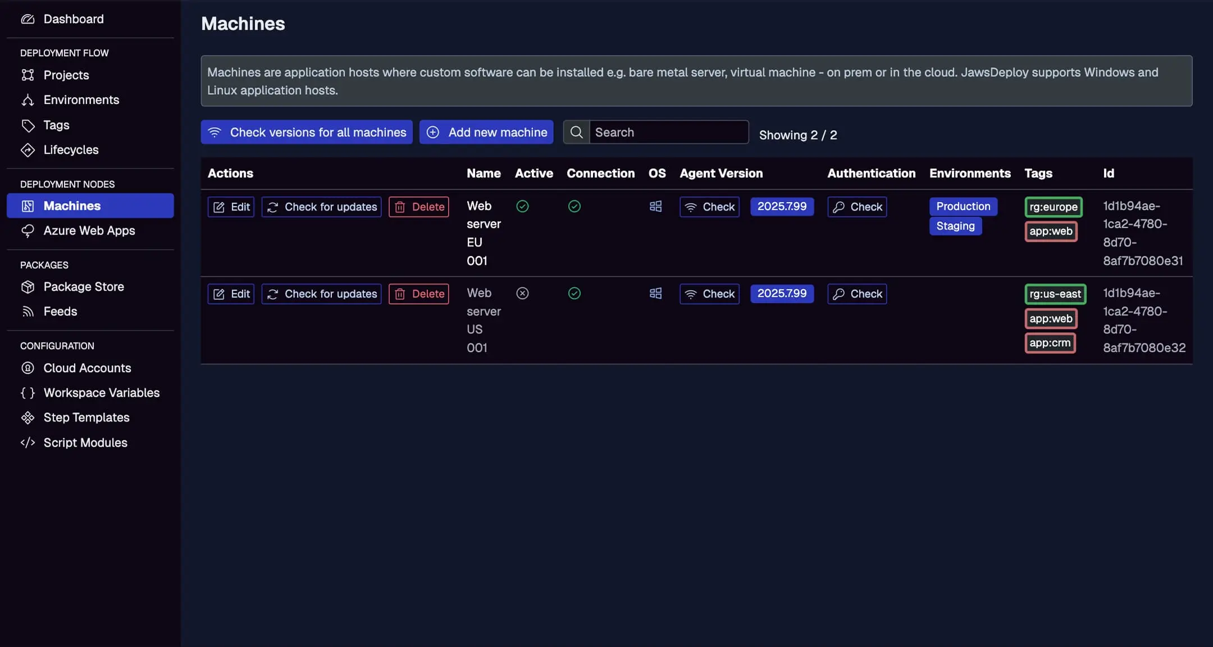Click the Add new machine button
1213x647 pixels.
(x=486, y=132)
